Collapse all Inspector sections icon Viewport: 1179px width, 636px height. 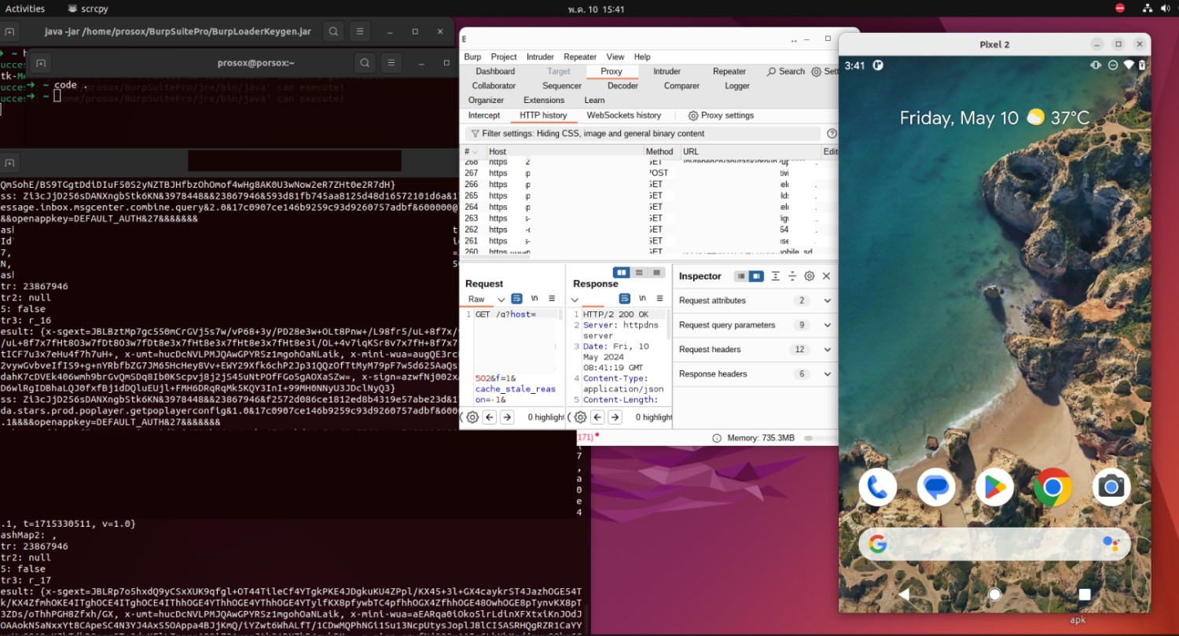[x=792, y=276]
